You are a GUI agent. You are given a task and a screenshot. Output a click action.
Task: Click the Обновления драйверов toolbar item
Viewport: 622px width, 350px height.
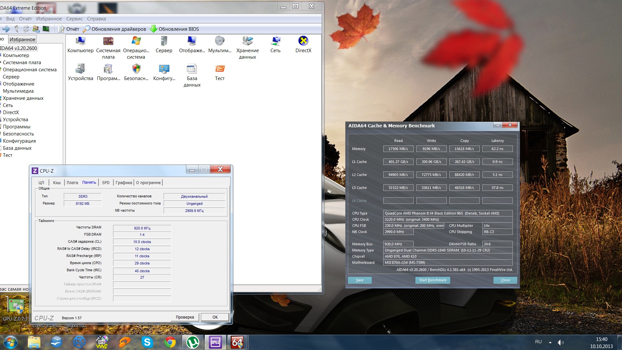[114, 29]
